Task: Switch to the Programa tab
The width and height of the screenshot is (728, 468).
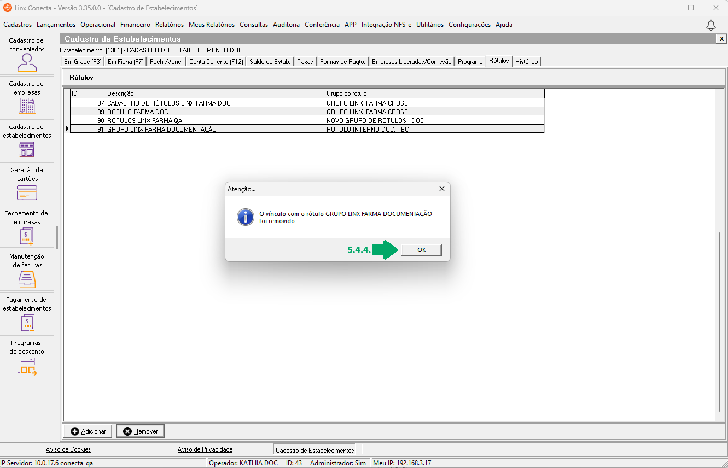Action: 470,62
